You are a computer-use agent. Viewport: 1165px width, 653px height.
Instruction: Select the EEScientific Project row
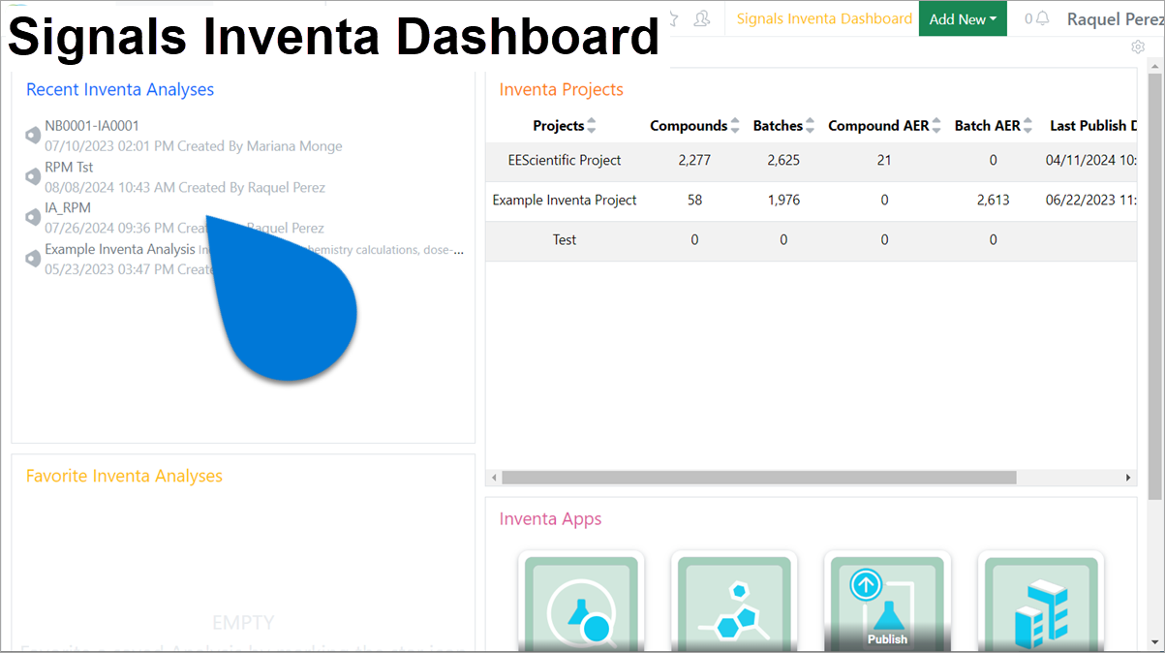click(811, 160)
